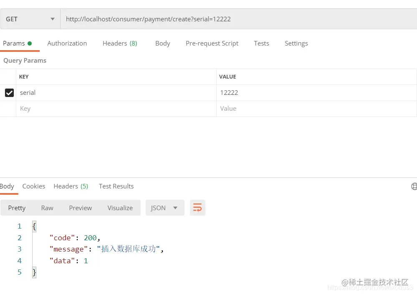Open the response Cookies tab
Viewport: 417px width, 295px height.
(34, 186)
